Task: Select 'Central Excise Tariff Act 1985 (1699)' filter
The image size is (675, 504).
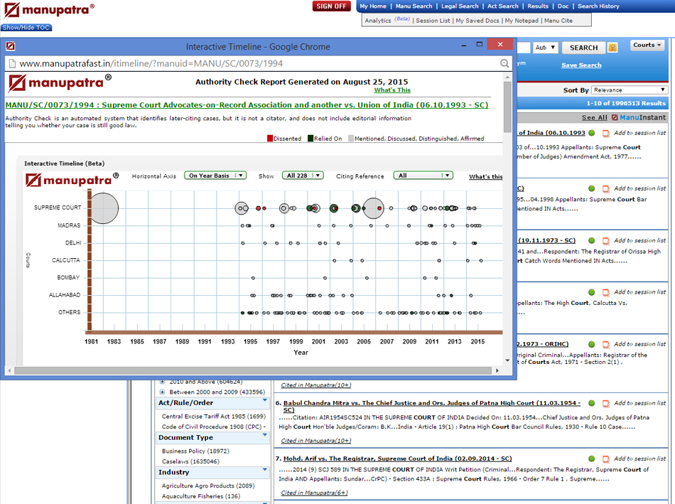Action: (214, 416)
